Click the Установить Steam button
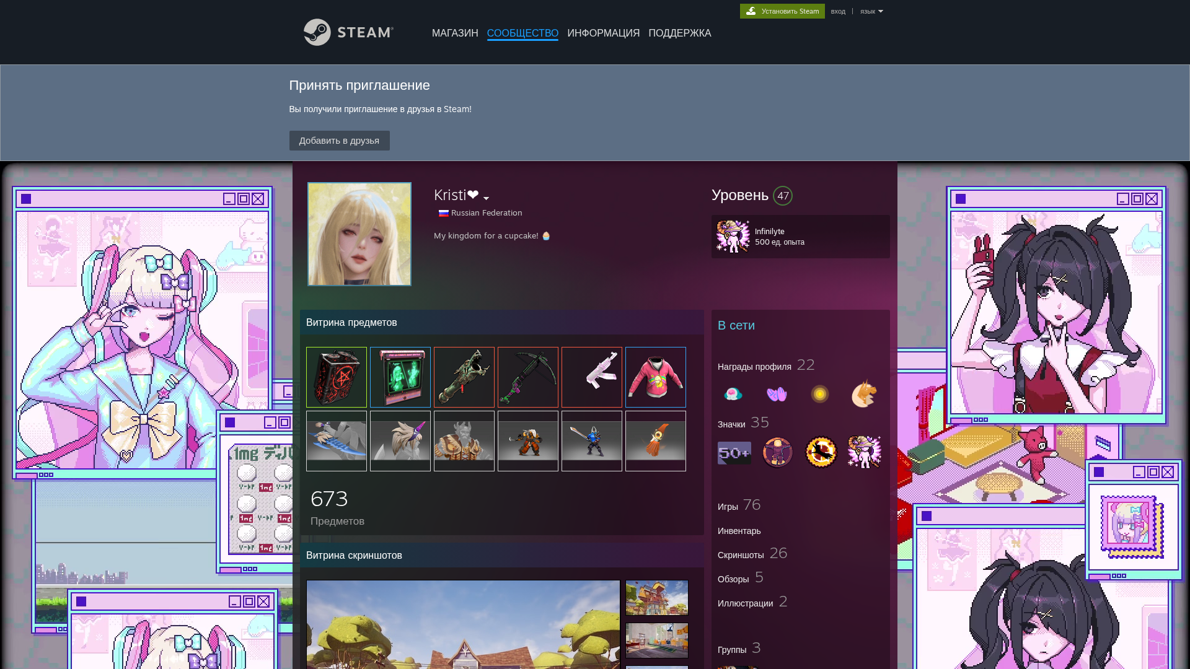 [782, 11]
